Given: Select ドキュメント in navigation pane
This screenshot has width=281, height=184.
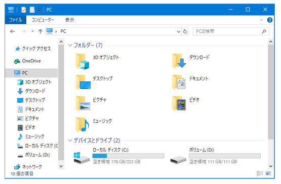Looking at the screenshot, I should [x=31, y=109].
